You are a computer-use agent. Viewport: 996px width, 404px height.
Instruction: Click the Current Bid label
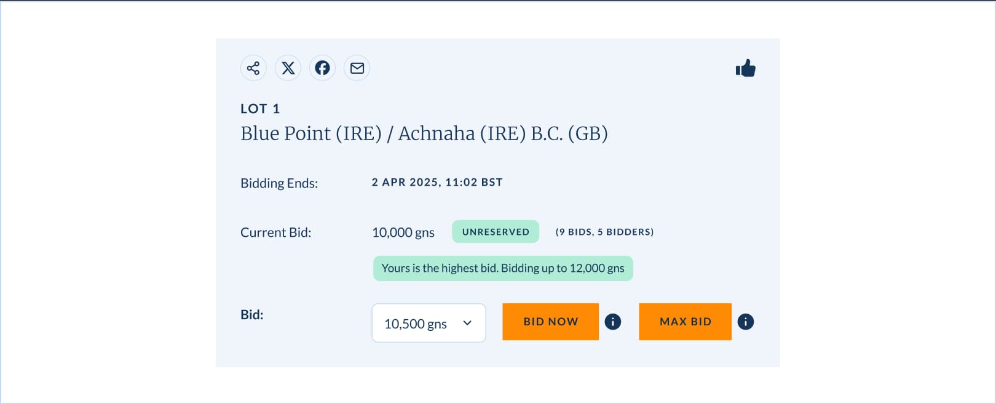(276, 232)
